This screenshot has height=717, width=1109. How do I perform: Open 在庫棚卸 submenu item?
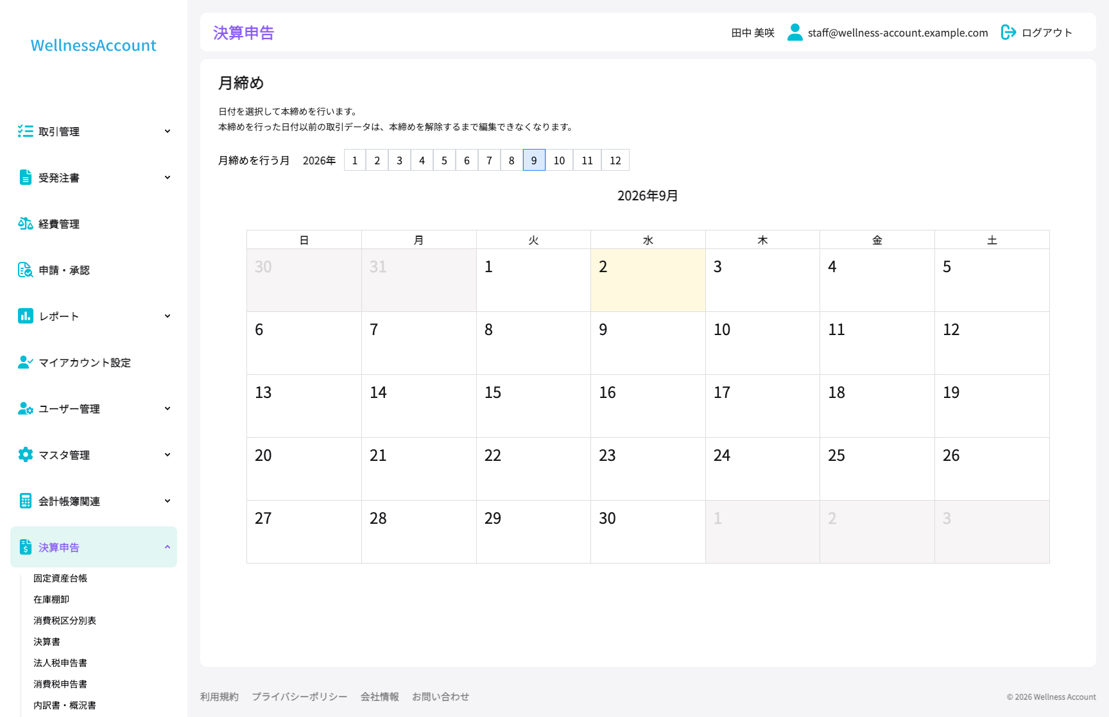[51, 600]
